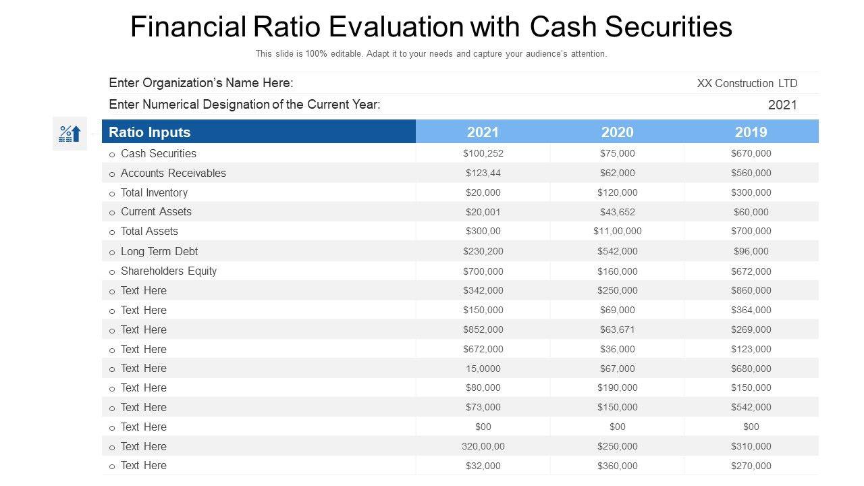The image size is (864, 486).
Task: Select the slide title text
Action: click(431, 27)
